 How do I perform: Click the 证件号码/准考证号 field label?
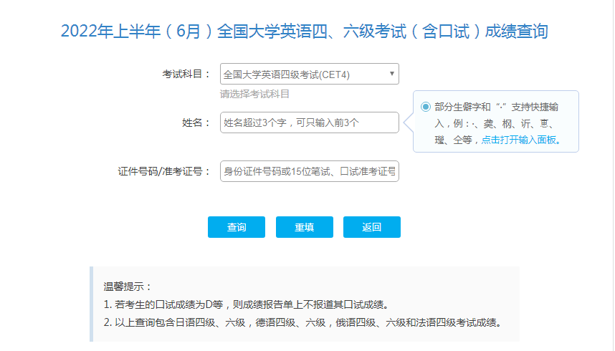coord(165,171)
